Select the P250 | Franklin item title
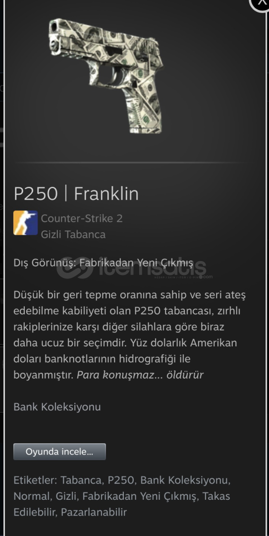269x536 pixels. tap(76, 194)
